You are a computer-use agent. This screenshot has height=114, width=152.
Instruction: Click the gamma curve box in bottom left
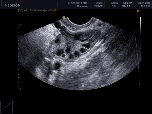[x=6, y=107]
